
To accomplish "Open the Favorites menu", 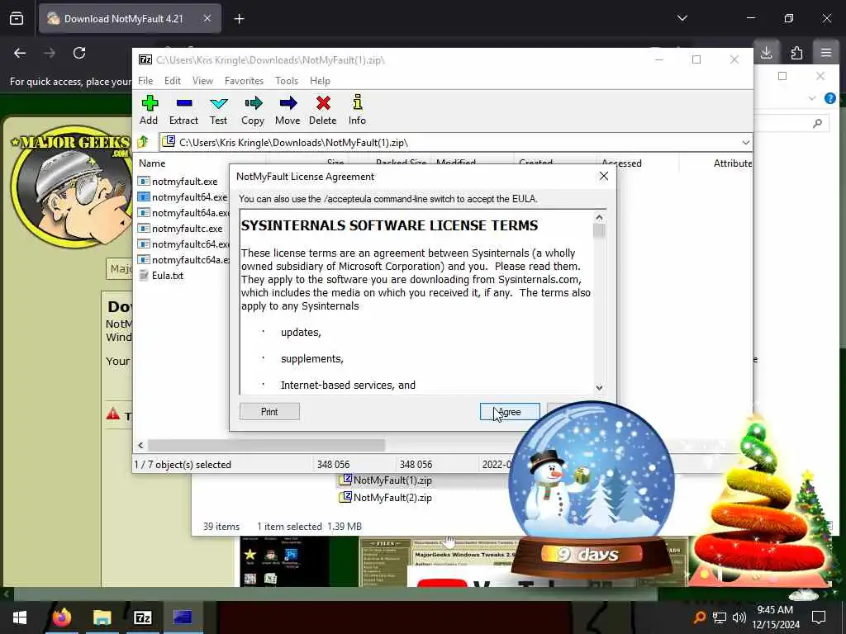I will pyautogui.click(x=244, y=81).
